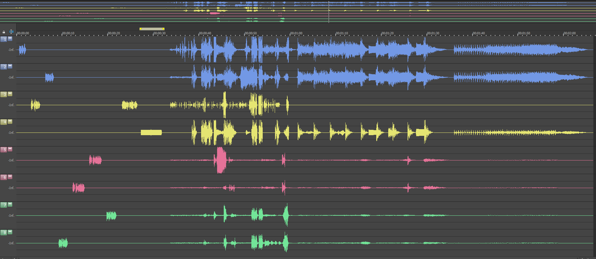
Task: Click the channel 1 number button
Action: click(4, 39)
